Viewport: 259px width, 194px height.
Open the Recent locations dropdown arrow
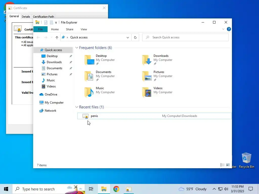click(52, 38)
